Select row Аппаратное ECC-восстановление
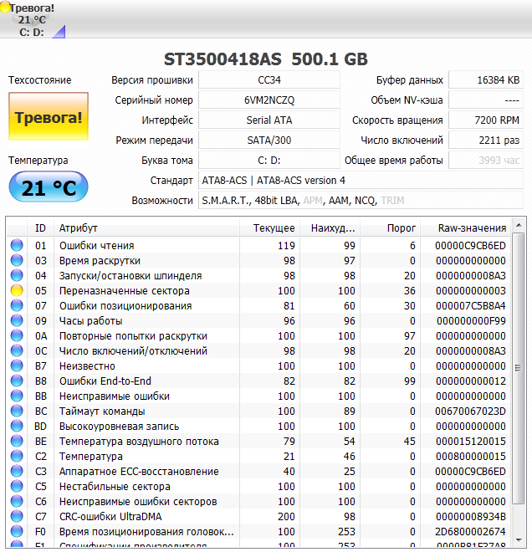Viewport: 532px width, 552px height. click(x=258, y=471)
